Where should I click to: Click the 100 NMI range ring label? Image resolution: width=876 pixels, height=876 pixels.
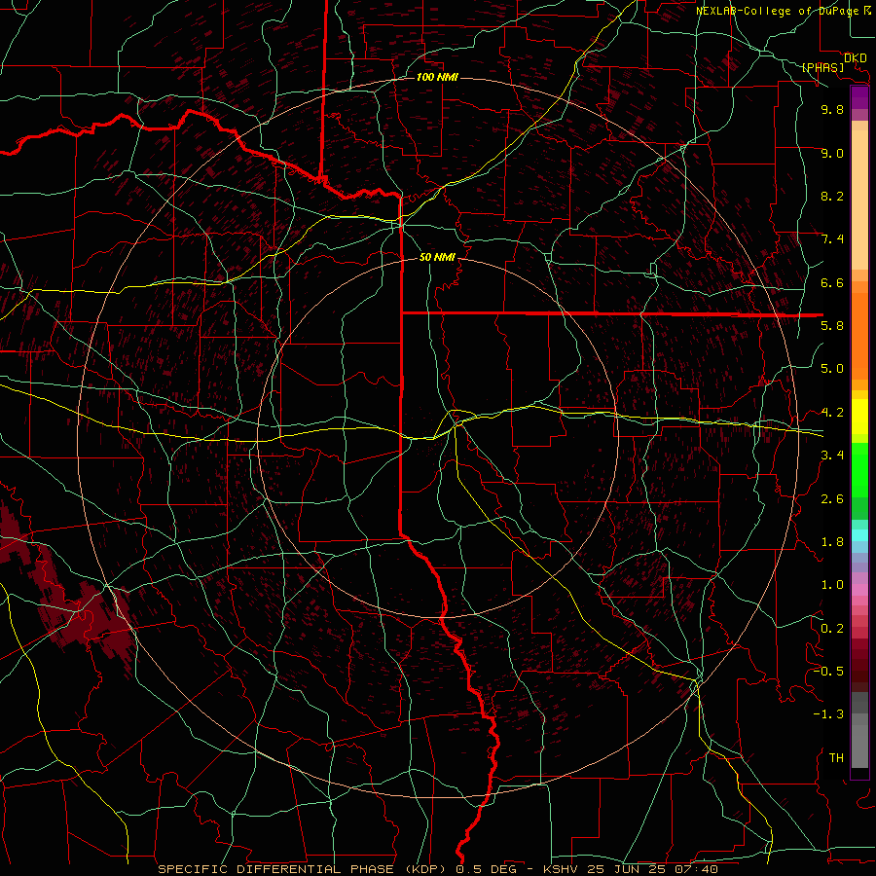437,77
